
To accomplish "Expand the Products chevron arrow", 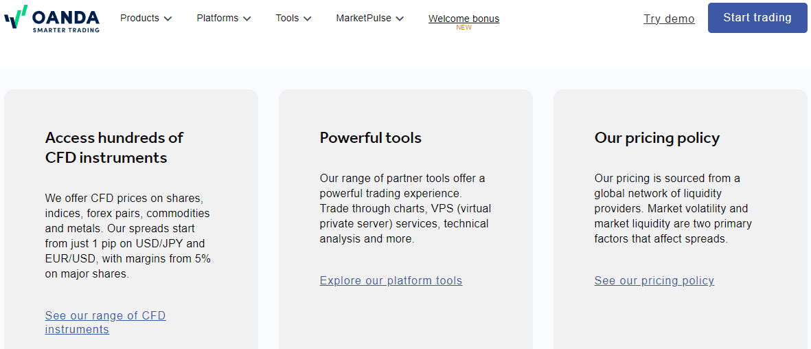I will (x=168, y=19).
